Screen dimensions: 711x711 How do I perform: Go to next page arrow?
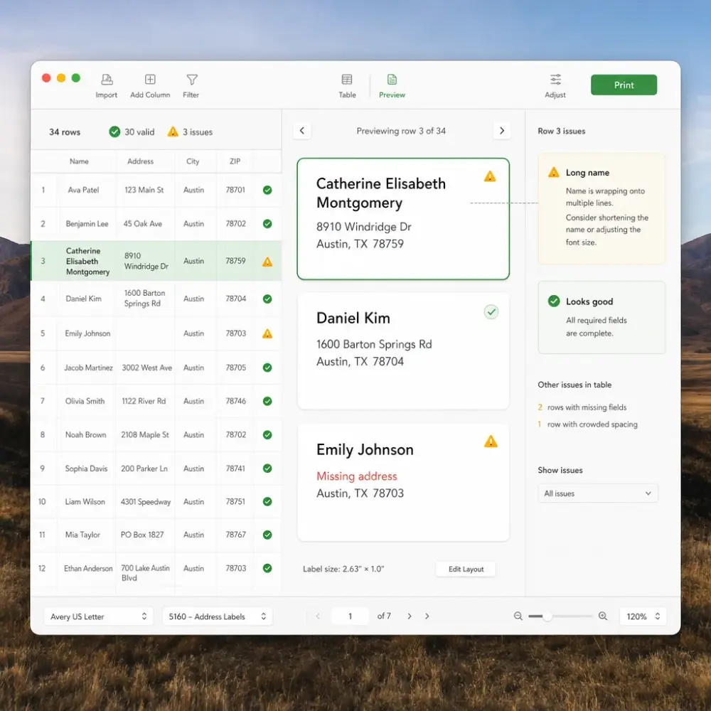(410, 616)
